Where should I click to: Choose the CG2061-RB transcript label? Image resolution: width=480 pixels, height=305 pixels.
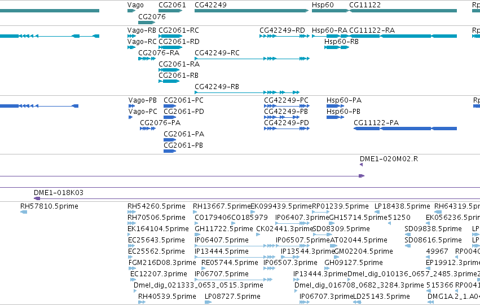178,76
